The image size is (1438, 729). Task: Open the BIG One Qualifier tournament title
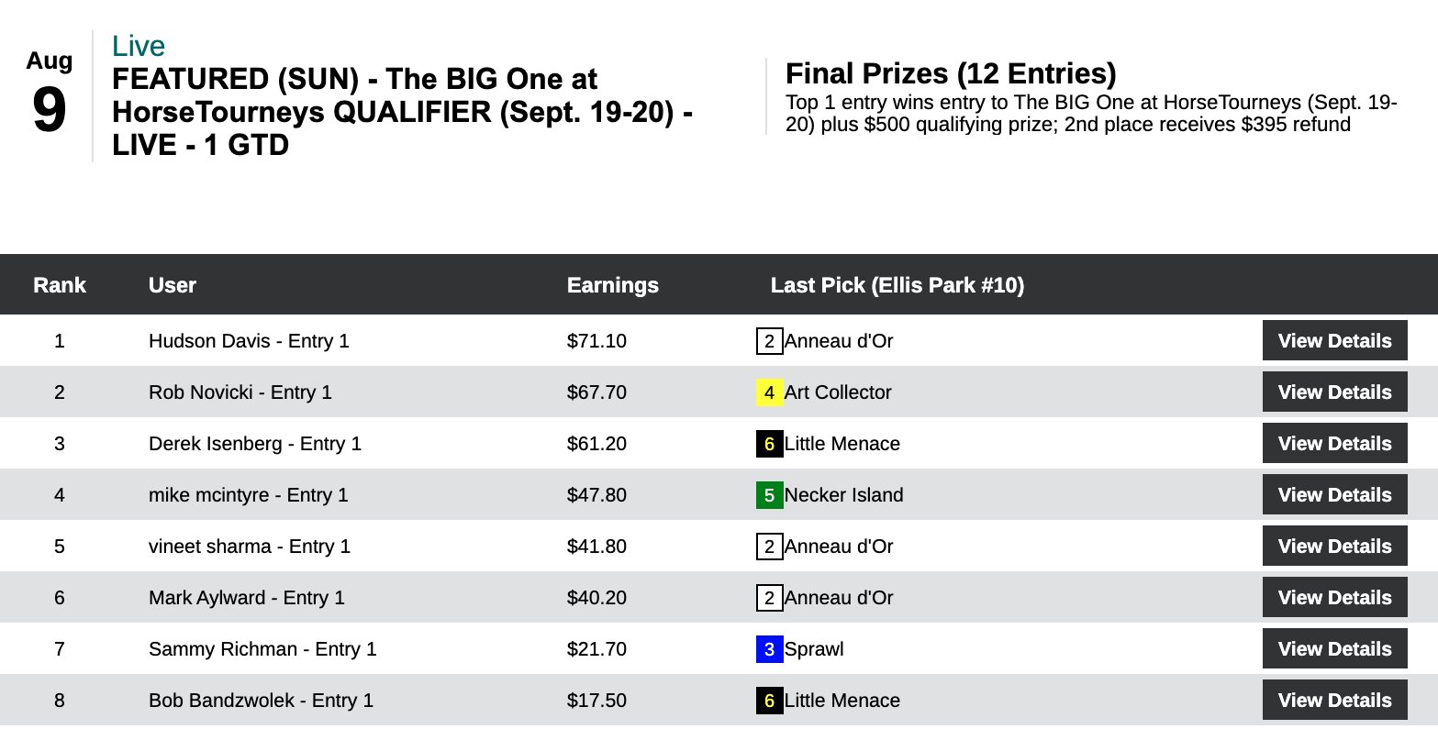point(402,112)
